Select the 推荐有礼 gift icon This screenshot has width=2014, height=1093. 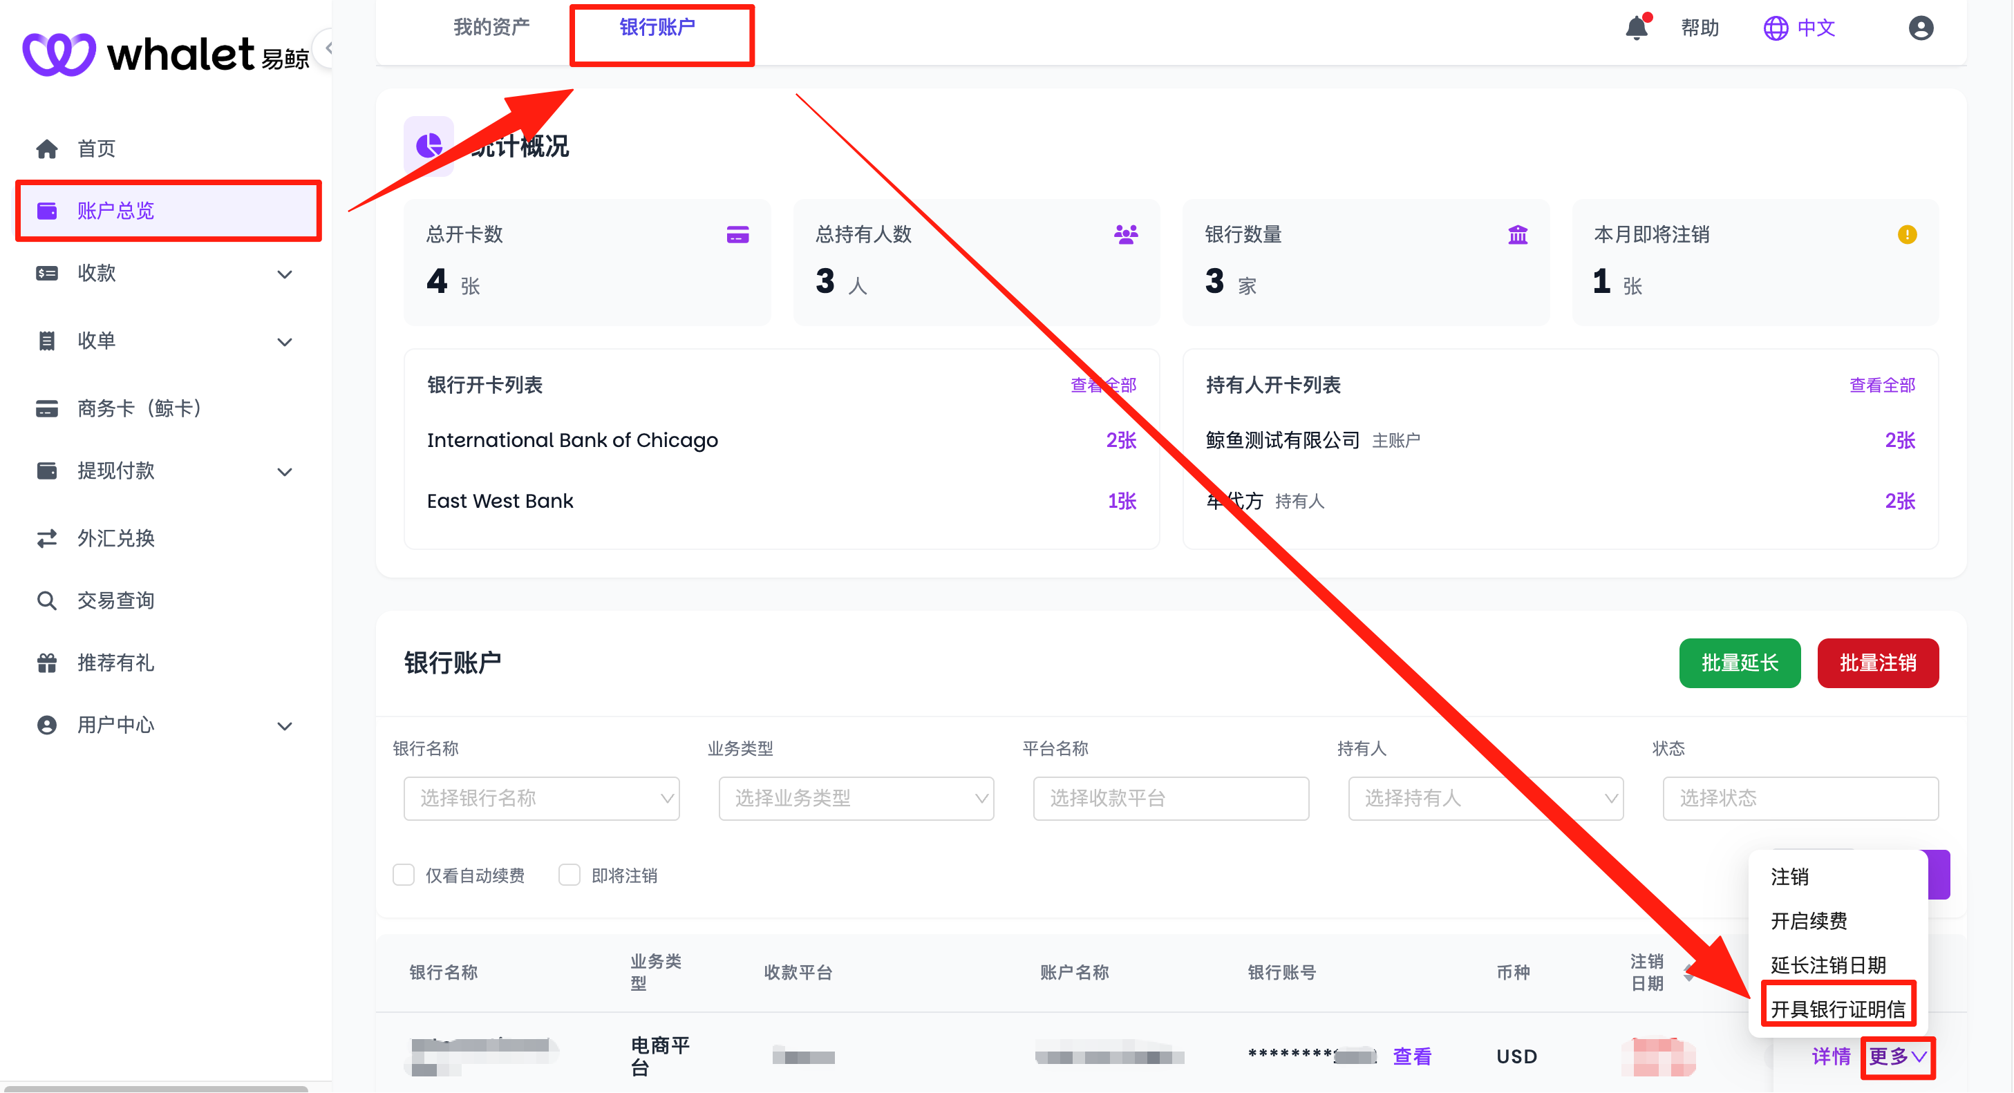click(x=46, y=663)
